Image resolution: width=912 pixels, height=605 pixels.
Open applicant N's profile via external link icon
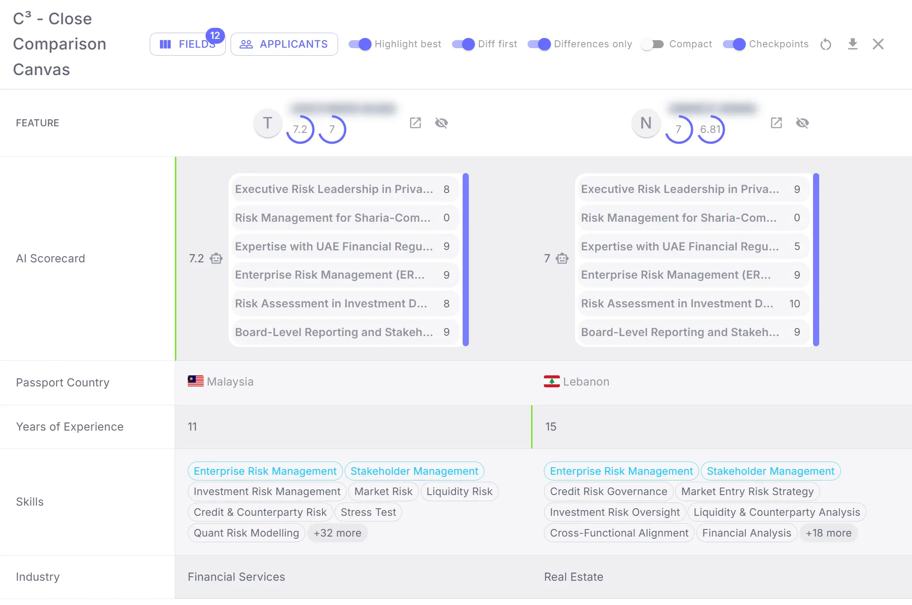coord(776,123)
